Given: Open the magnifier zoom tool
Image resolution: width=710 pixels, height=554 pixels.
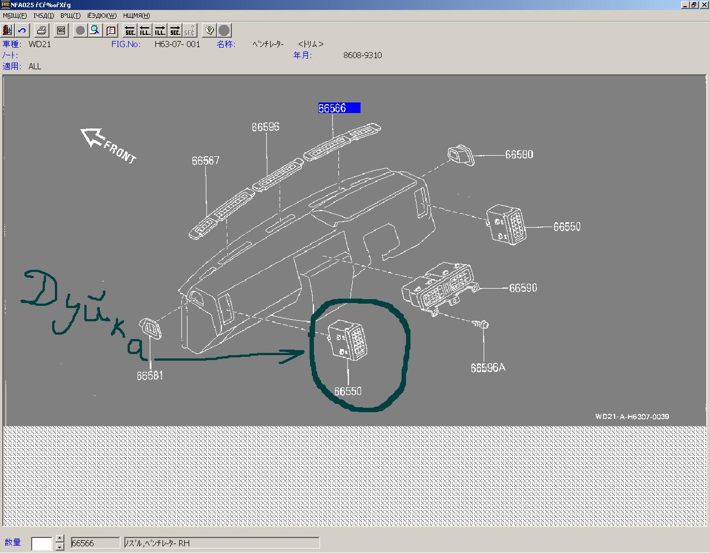Looking at the screenshot, I should pos(95,30).
